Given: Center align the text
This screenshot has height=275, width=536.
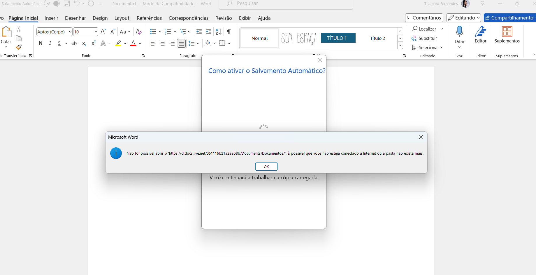Looking at the screenshot, I should click(163, 43).
